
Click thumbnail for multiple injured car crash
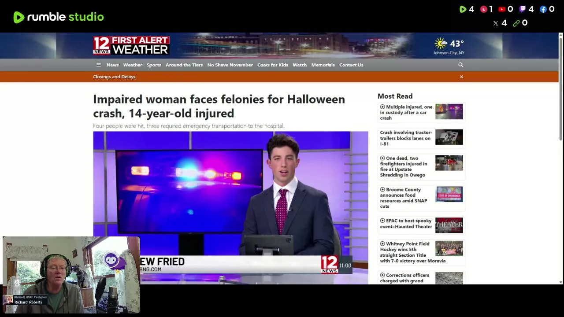click(449, 111)
